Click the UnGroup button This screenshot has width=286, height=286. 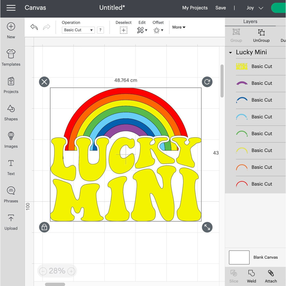(x=261, y=35)
